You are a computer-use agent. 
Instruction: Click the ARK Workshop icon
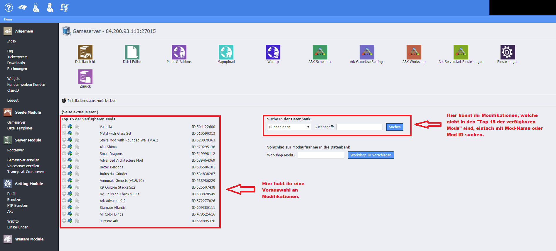[x=414, y=52]
